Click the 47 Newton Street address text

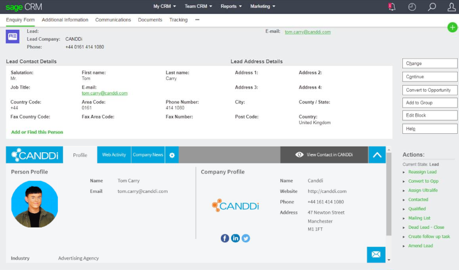coord(326,212)
